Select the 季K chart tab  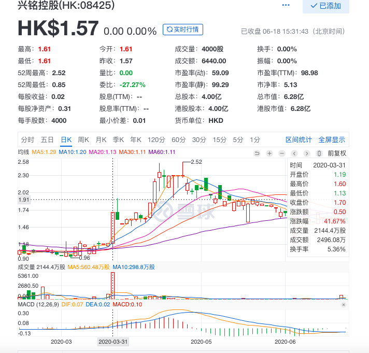click(118, 140)
